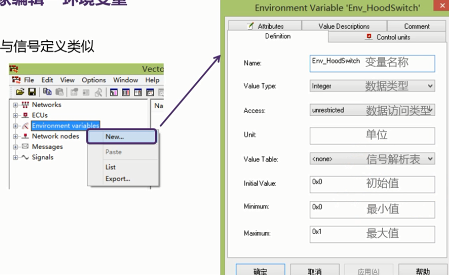Select the Signals tree item

(42, 157)
